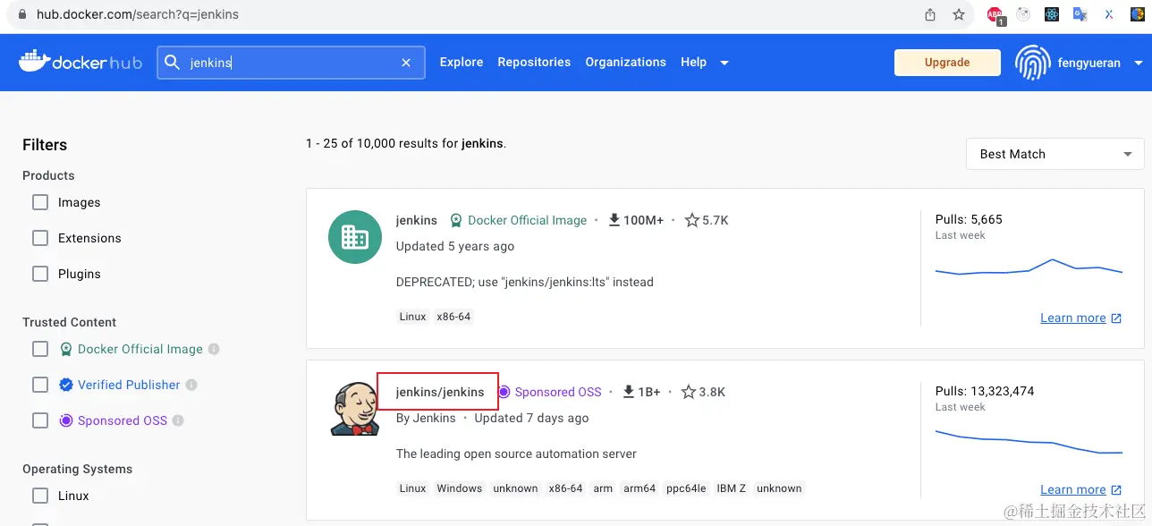This screenshot has width=1152, height=526.
Task: Click info icon beside Sponsored OSS filter
Action: (x=178, y=420)
